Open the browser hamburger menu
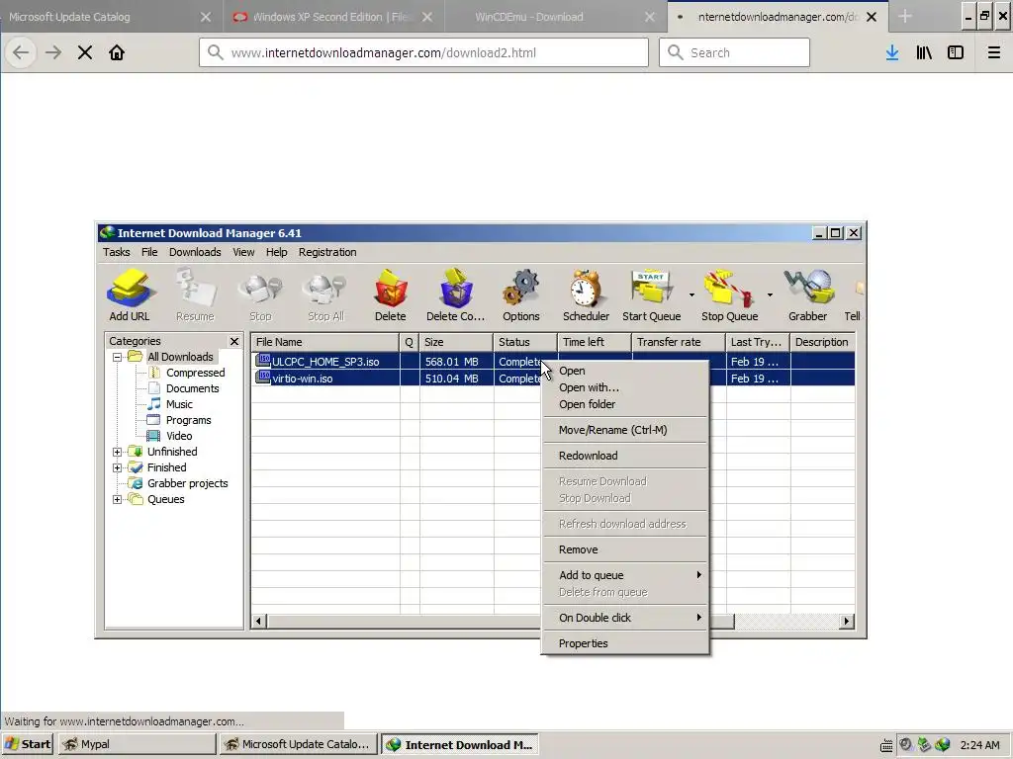1013x759 pixels. point(993,52)
